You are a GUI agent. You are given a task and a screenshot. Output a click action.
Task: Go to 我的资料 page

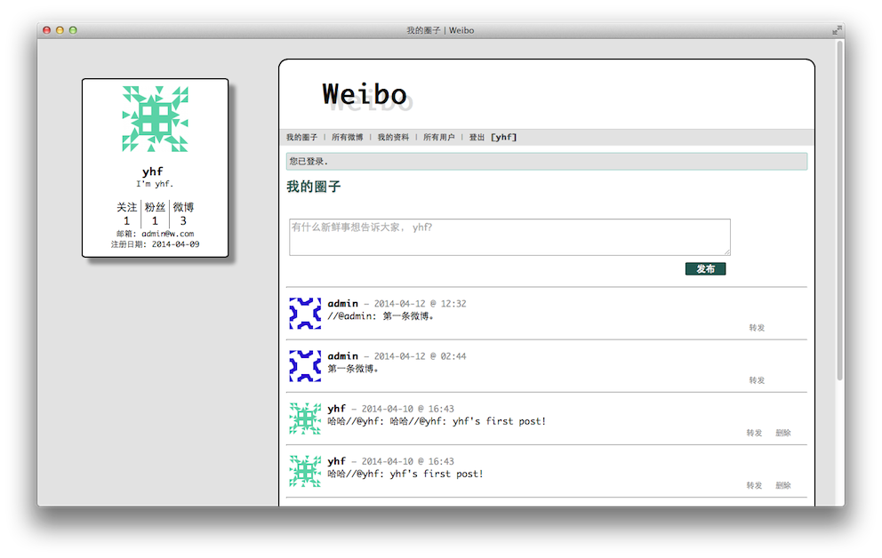[393, 137]
